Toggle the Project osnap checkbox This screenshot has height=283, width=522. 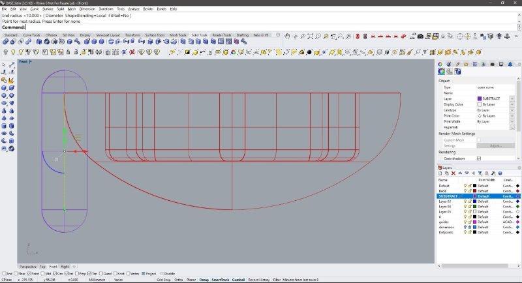click(x=144, y=274)
